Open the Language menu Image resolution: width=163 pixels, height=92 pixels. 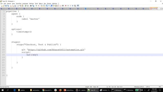[x=25, y=4]
